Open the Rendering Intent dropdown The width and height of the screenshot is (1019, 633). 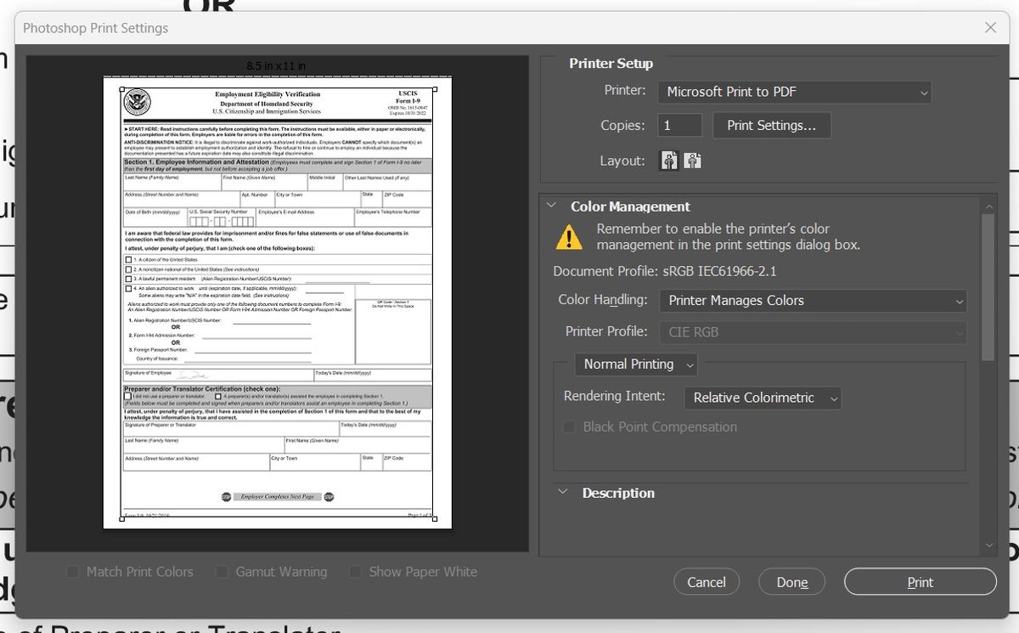pyautogui.click(x=762, y=398)
